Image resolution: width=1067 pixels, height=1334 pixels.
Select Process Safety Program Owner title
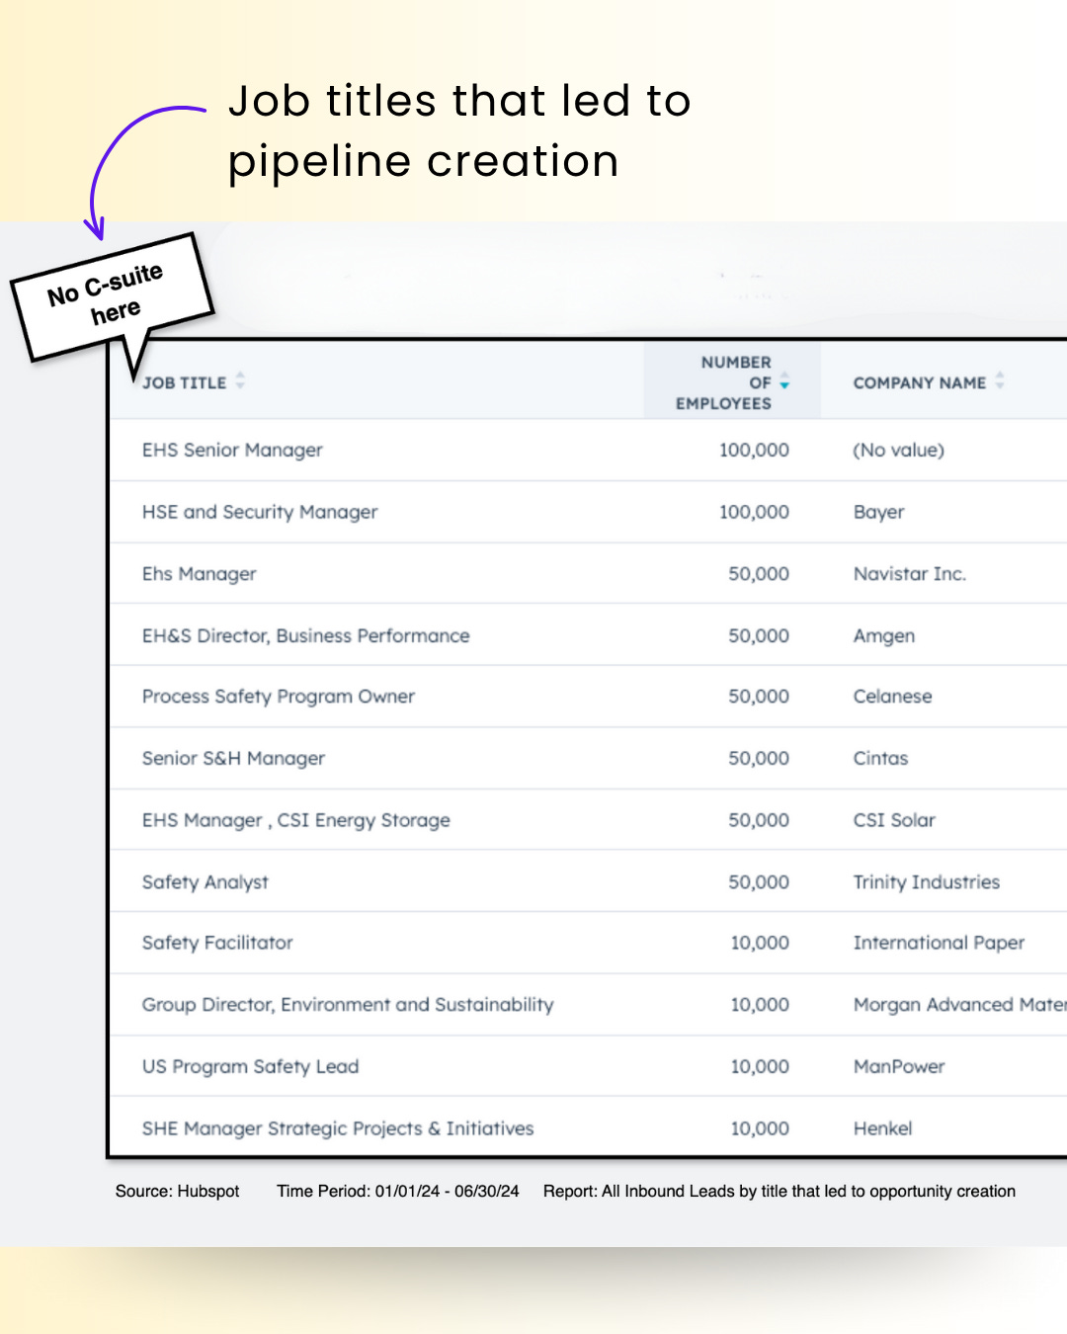pyautogui.click(x=278, y=697)
